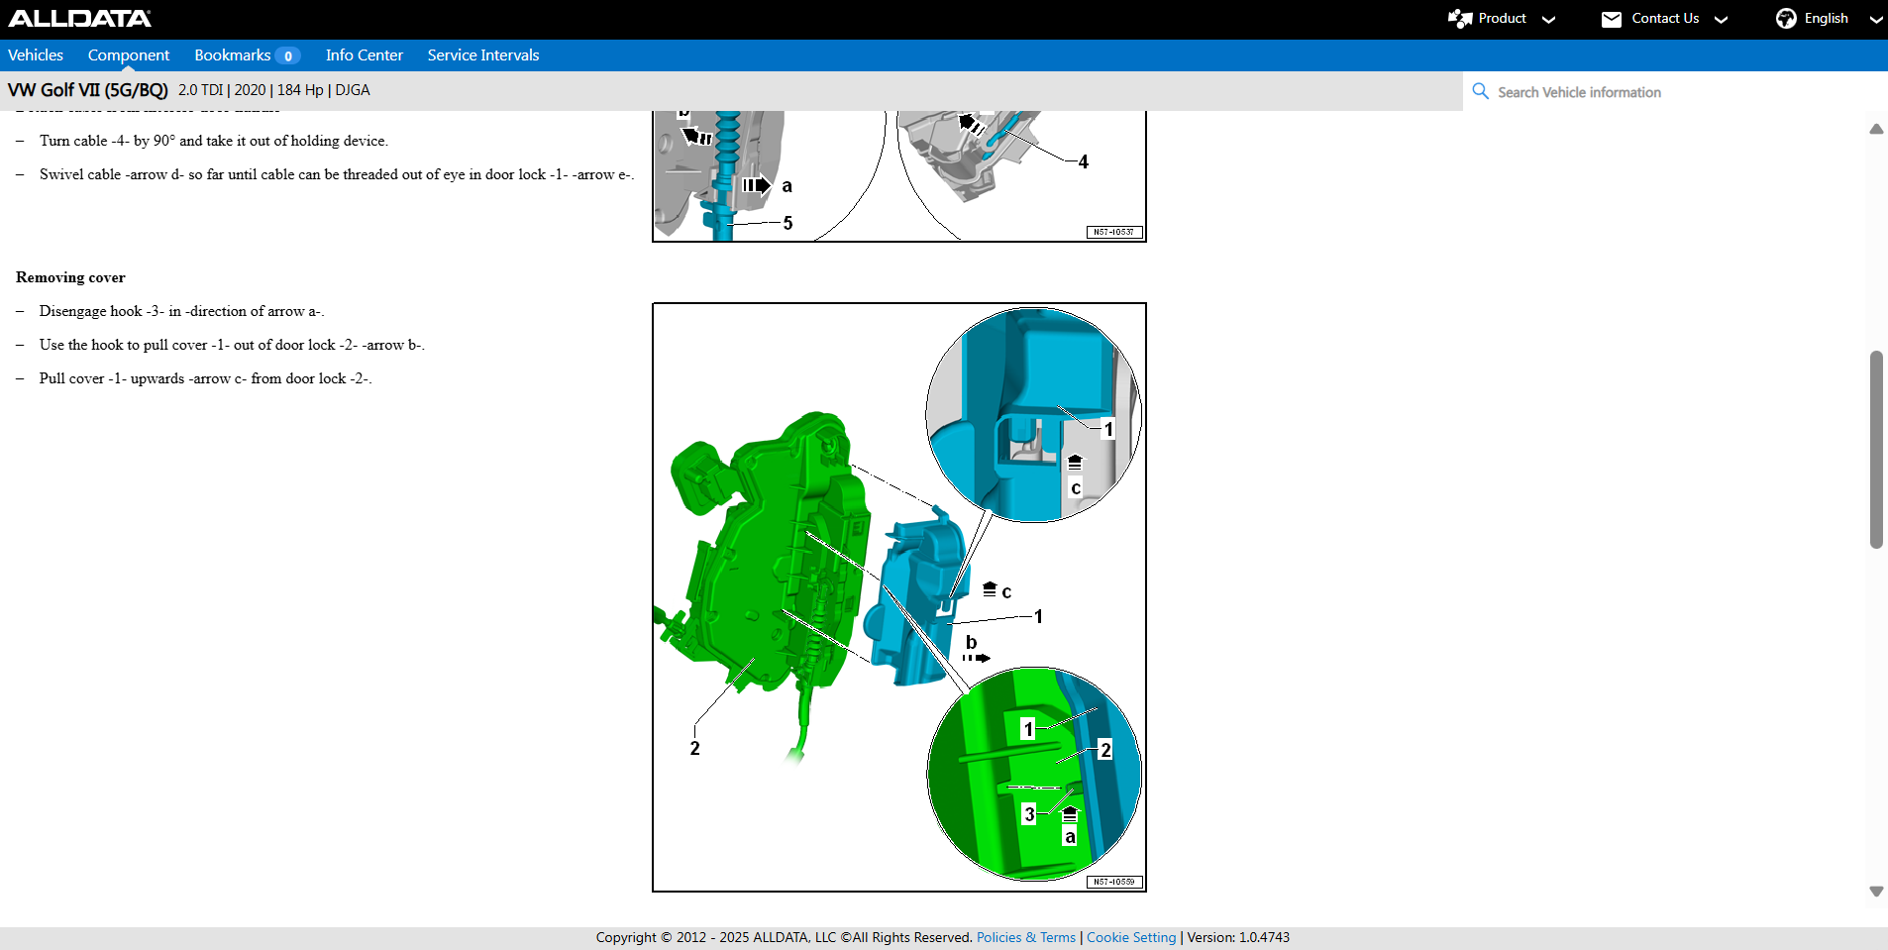1888x950 pixels.
Task: Open the Cookie Setting link
Action: (x=1131, y=937)
